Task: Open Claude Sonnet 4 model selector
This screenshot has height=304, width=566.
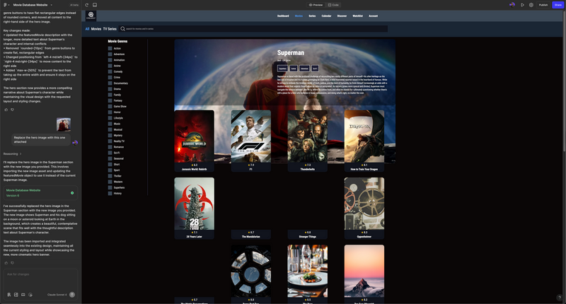Action: (x=57, y=295)
